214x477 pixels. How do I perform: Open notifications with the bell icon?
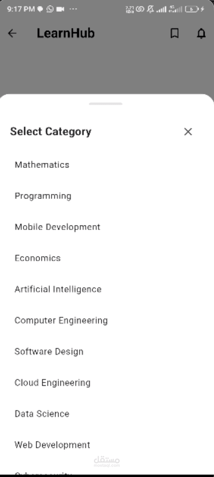click(201, 33)
